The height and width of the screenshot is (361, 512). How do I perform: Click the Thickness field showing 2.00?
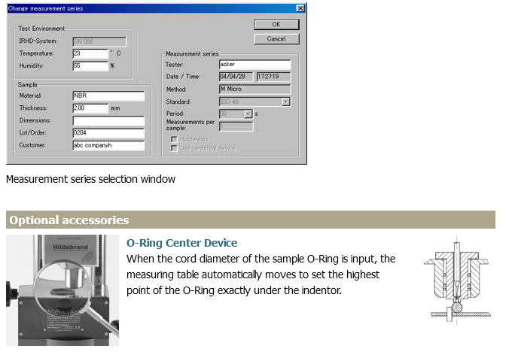[90, 108]
